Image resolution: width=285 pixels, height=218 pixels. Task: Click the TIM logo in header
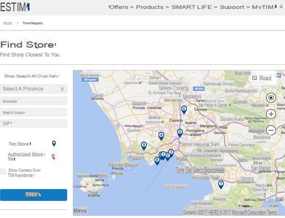[15, 7]
